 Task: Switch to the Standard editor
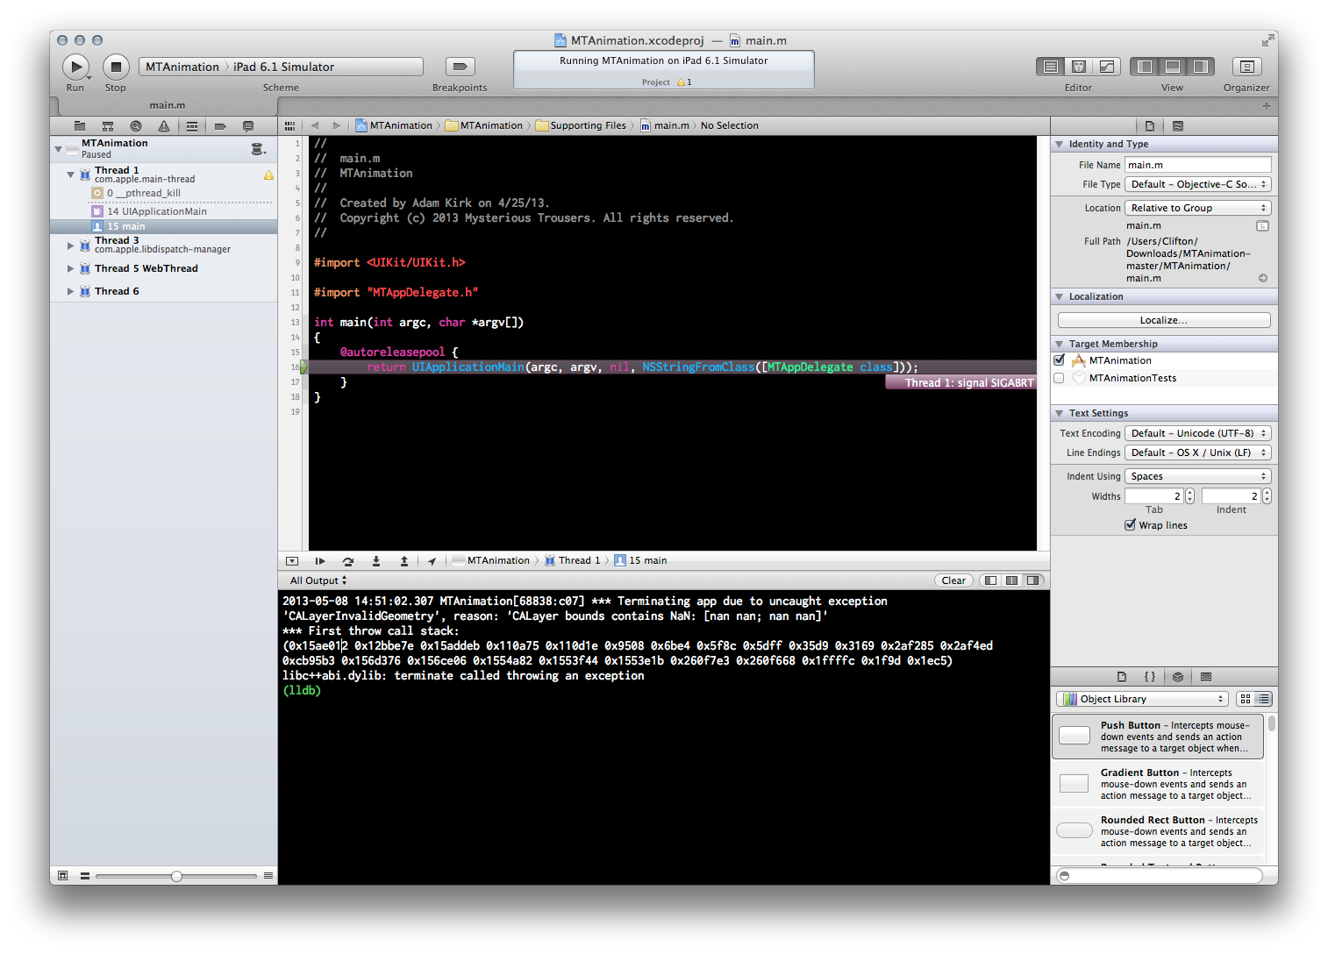coord(1050,67)
